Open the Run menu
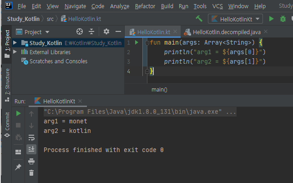Screen dimensions: 293x183 click(x=183, y=6)
